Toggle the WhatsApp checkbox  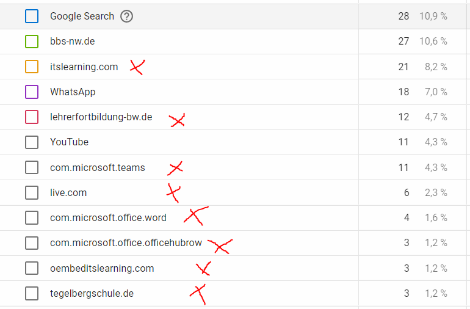pos(32,92)
